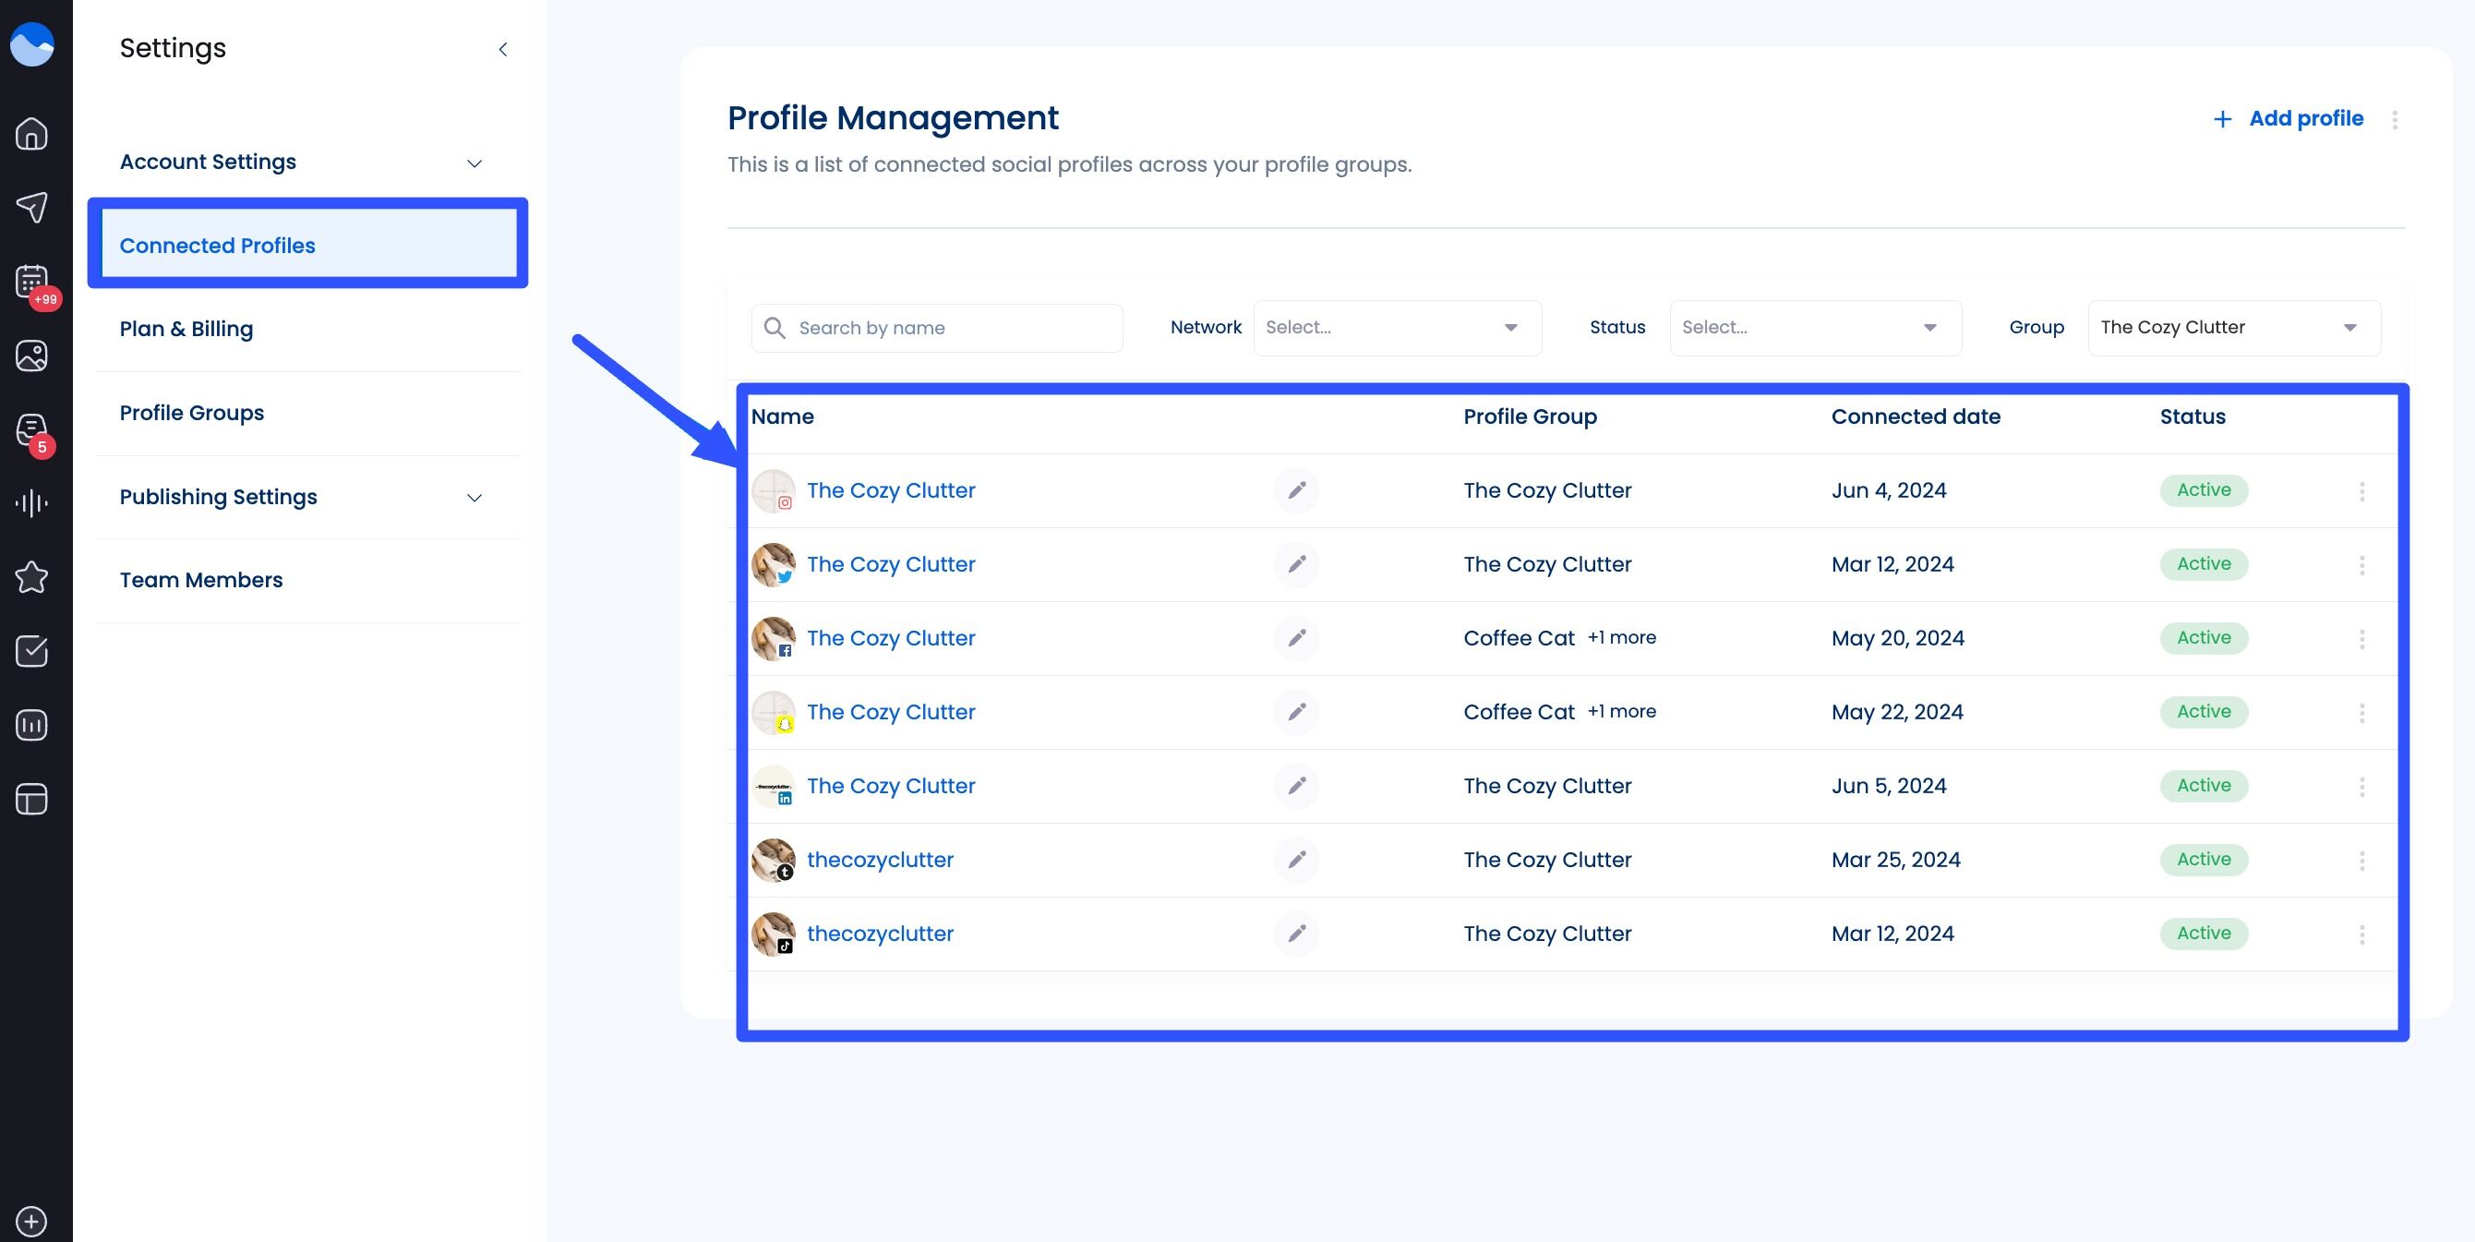Viewport: 2475px width, 1242px height.
Task: Switch to the Connected Profiles section
Action: [217, 245]
